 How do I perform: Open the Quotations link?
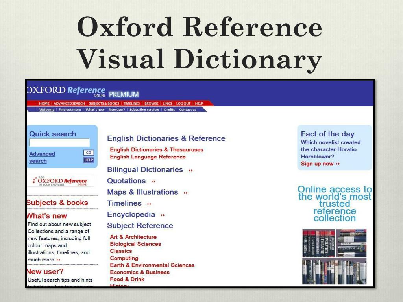pos(126,181)
